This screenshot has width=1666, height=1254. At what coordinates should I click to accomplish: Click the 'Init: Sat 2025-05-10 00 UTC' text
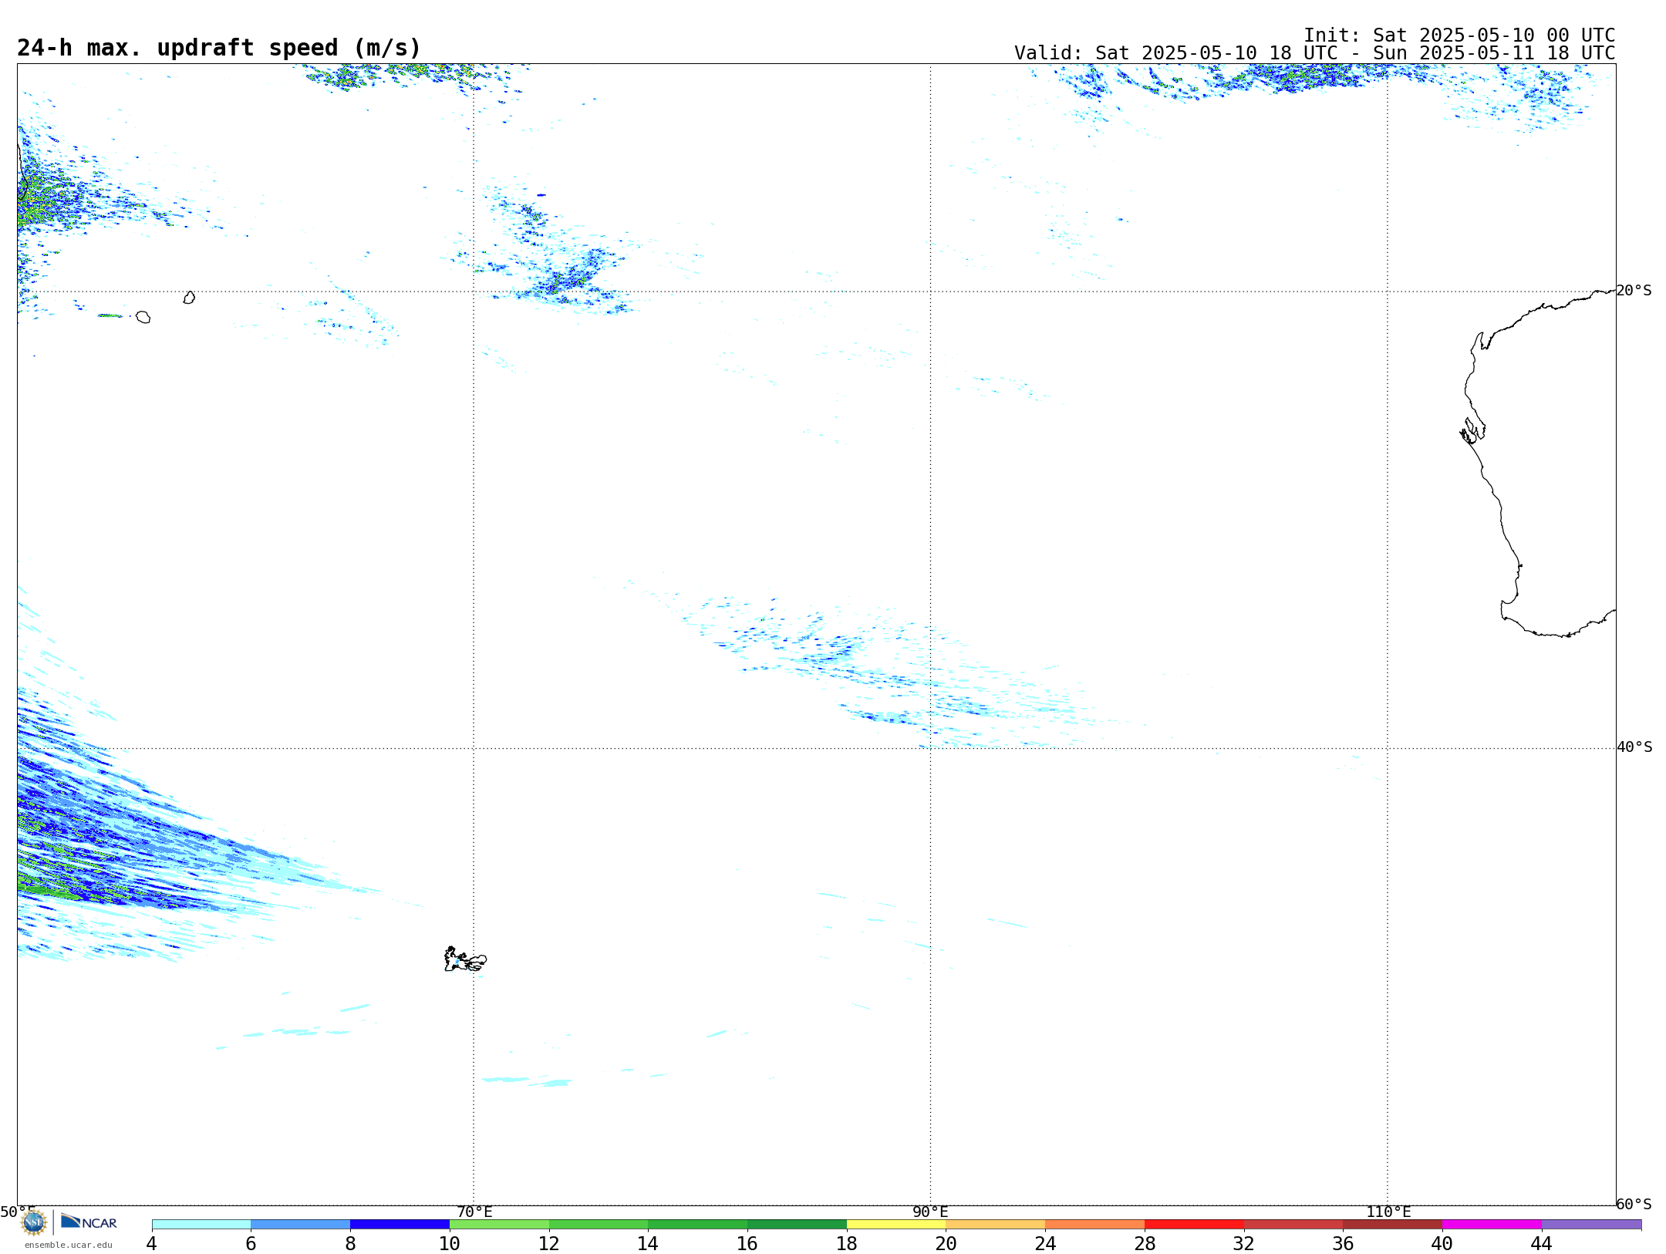(1459, 35)
